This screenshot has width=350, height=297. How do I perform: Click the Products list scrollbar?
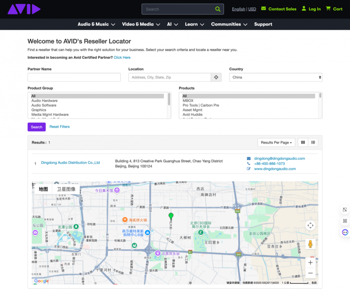click(320, 95)
